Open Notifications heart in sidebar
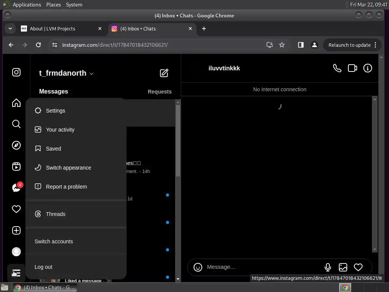The image size is (389, 292). pos(16,209)
